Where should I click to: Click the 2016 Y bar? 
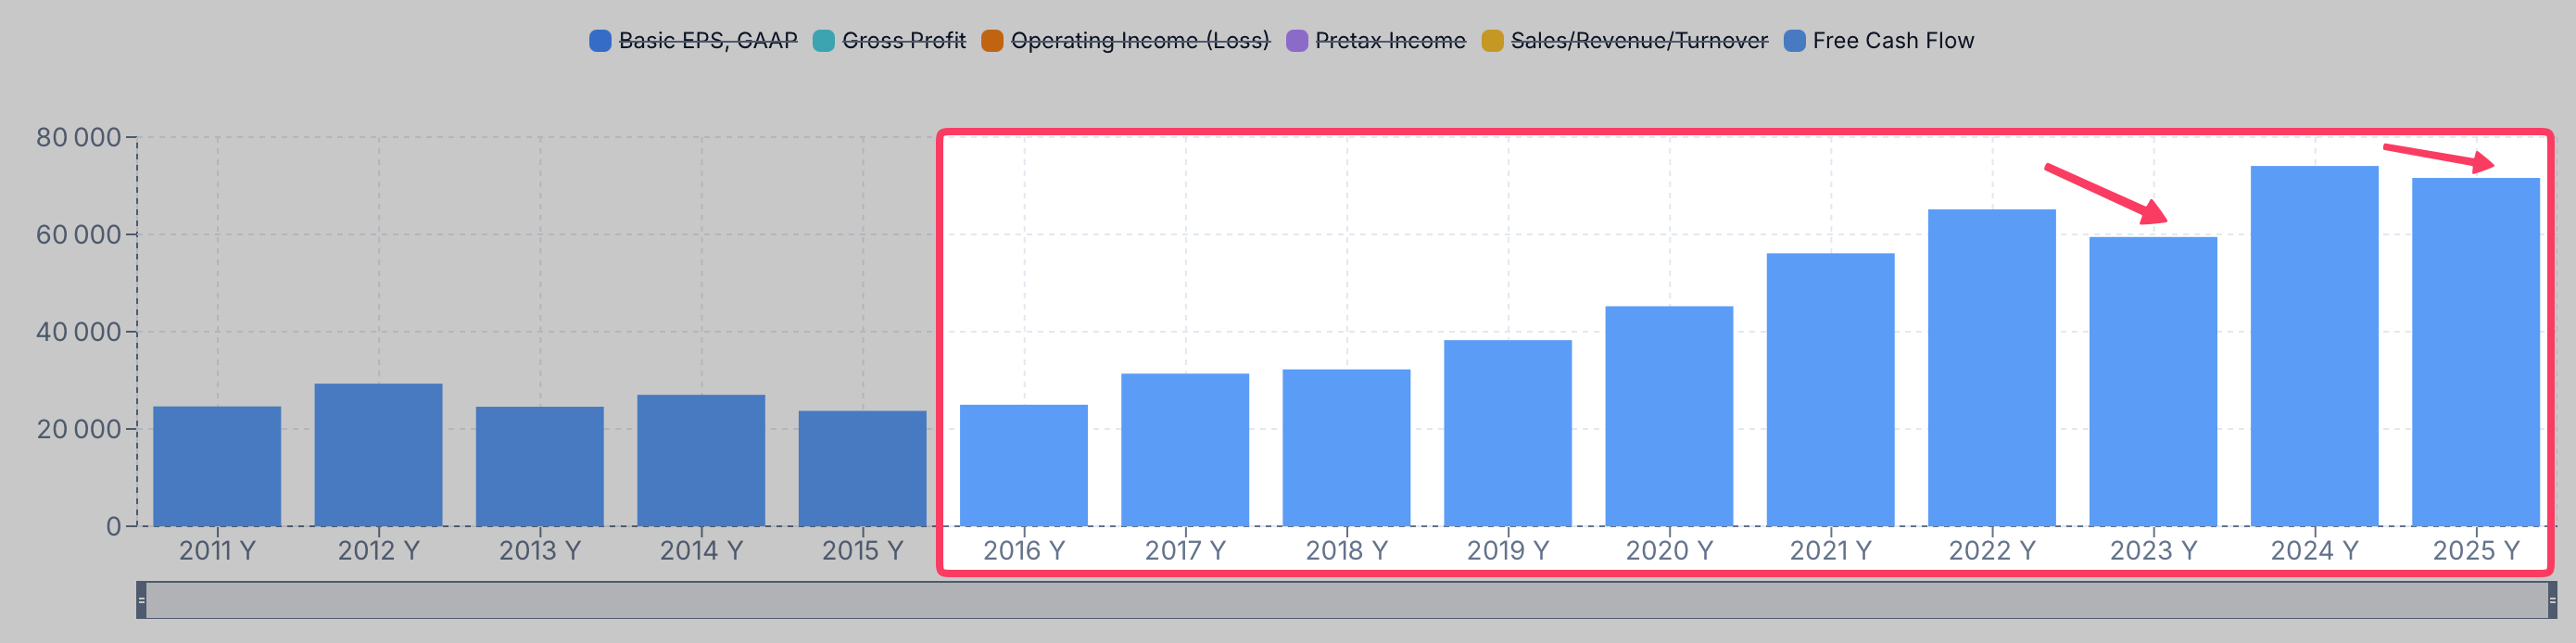tap(1023, 465)
